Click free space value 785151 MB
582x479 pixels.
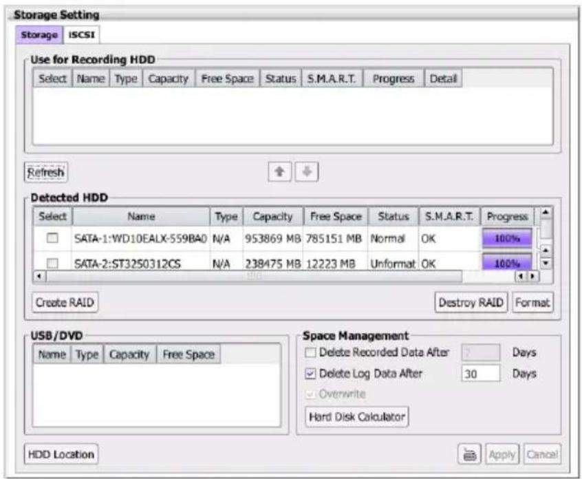click(334, 238)
